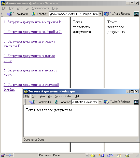Viewport: 140px width, 158px height.
Task: Click What's Related label in main window
Action: [x=121, y=14]
